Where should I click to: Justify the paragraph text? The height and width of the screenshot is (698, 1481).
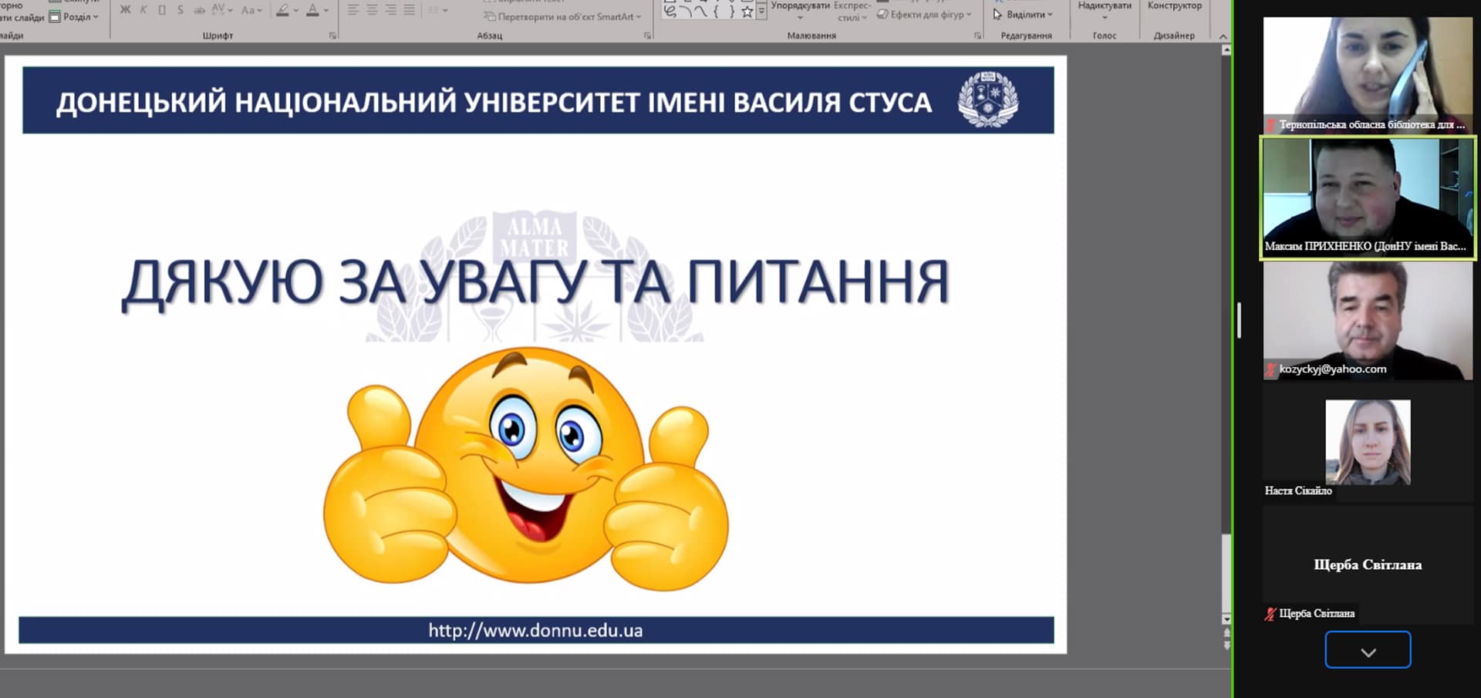(409, 10)
